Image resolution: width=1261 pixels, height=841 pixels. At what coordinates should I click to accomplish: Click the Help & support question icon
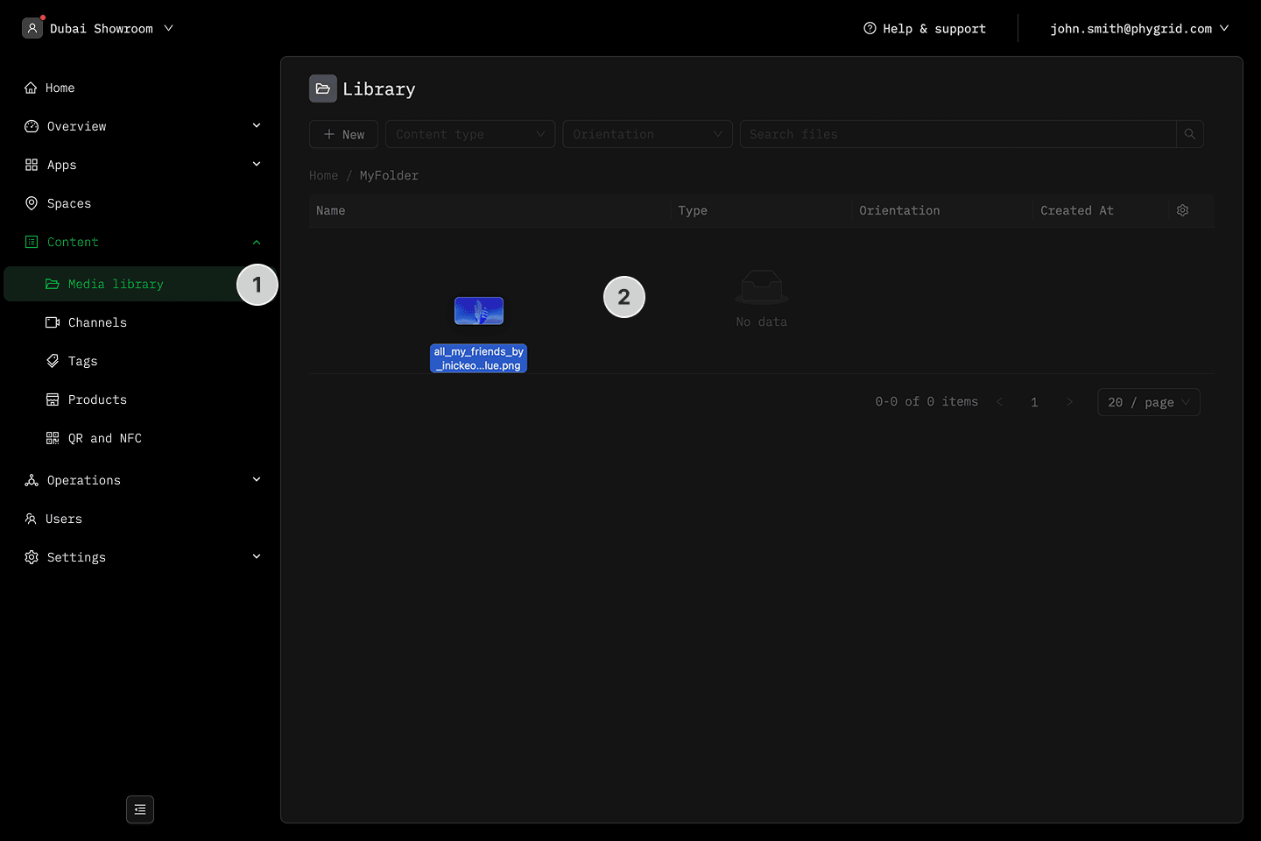coord(870,28)
